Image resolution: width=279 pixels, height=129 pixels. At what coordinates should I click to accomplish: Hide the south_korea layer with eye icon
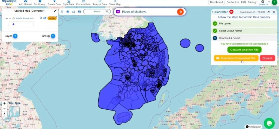point(45,18)
